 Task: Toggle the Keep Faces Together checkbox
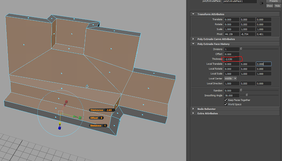[x=226, y=100]
